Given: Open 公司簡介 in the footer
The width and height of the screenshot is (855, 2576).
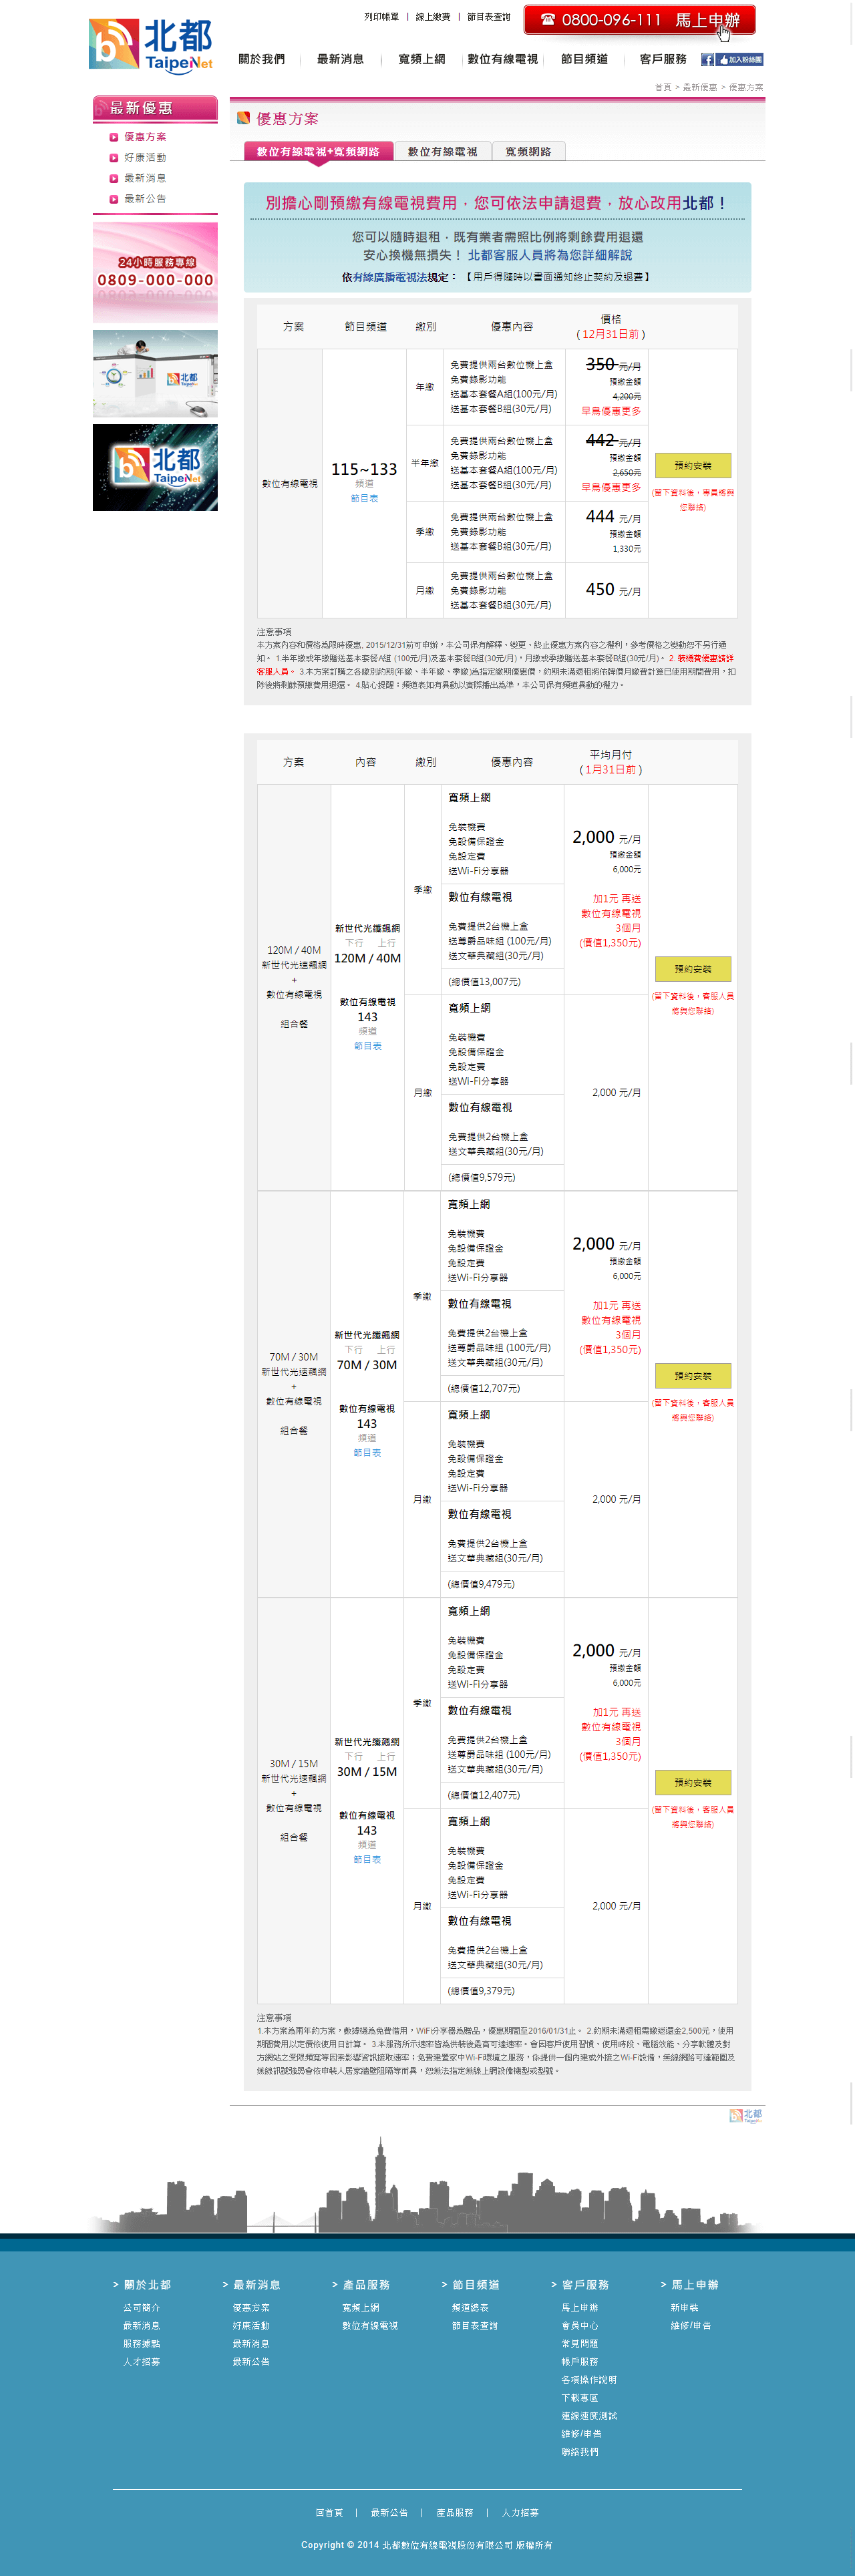Looking at the screenshot, I should [x=141, y=2308].
